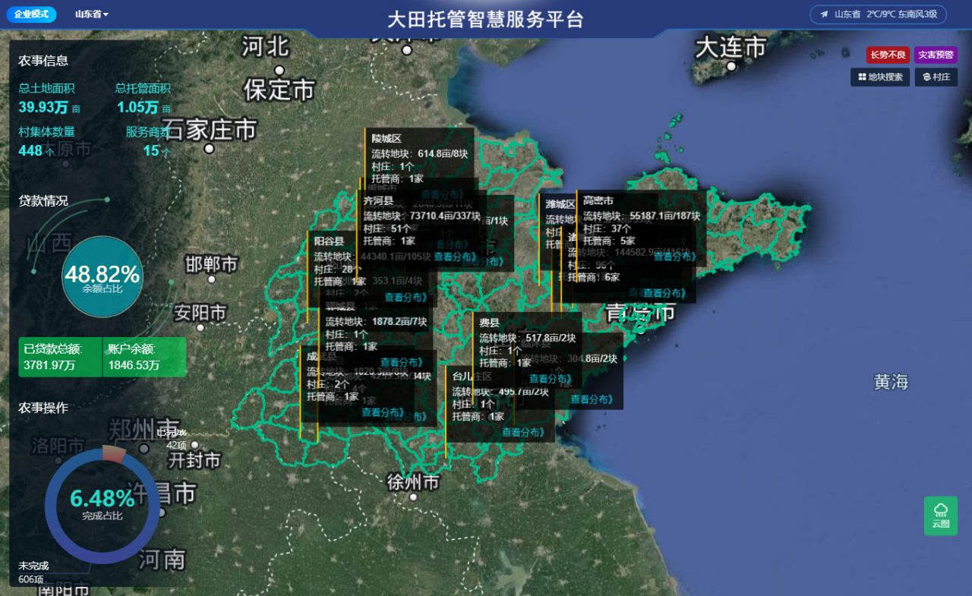Select the 已贷款总额 green card
This screenshot has width=972, height=596.
click(x=59, y=358)
